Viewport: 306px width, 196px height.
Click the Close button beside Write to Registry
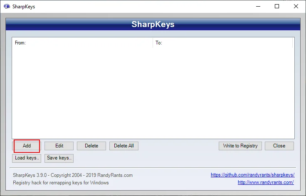coord(279,146)
